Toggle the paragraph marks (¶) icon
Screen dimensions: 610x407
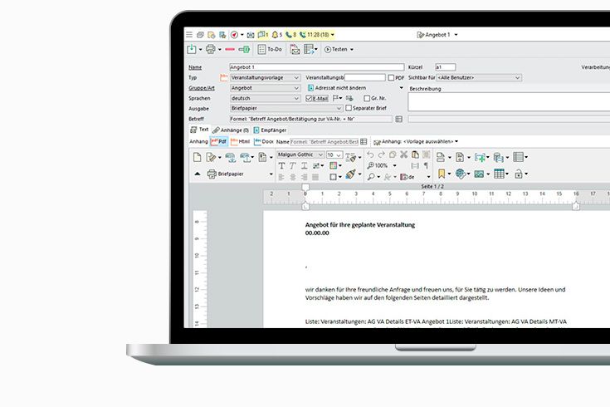pyautogui.click(x=427, y=166)
